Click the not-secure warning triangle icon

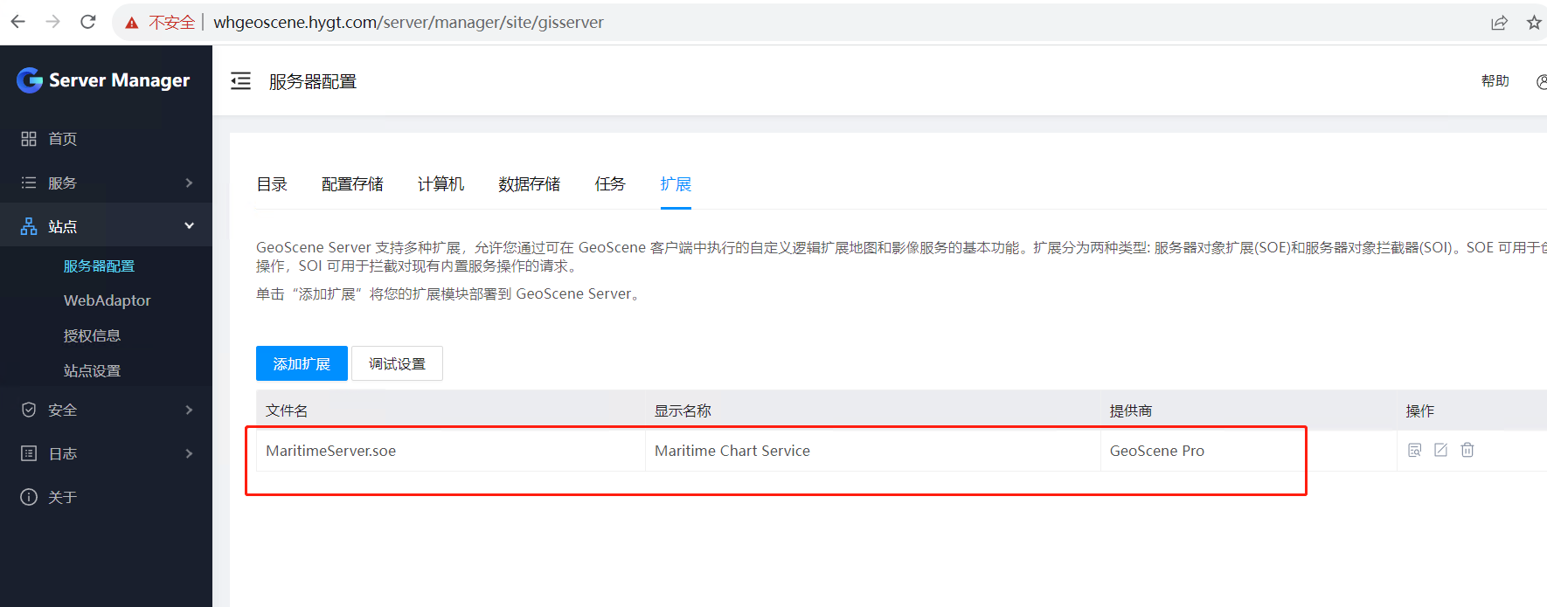tap(132, 23)
